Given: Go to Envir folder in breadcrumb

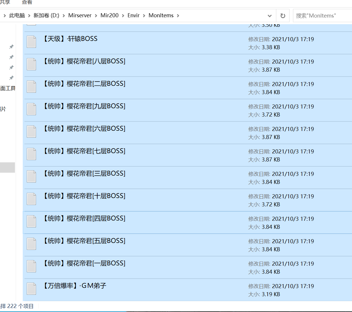Looking at the screenshot, I should (134, 16).
